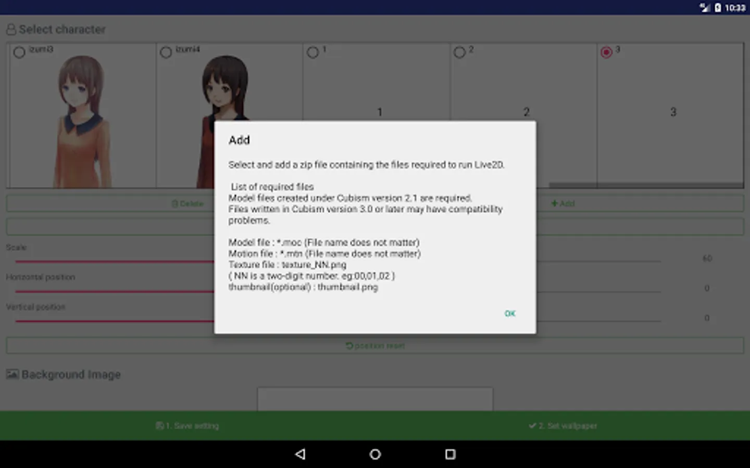
Task: Click the izumi3 character thumbnail
Action: click(82, 121)
